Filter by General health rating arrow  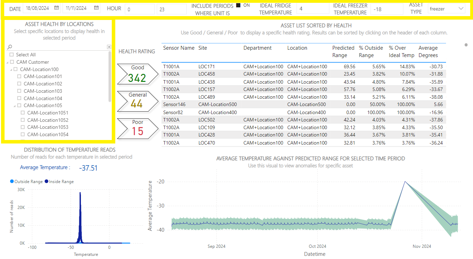click(137, 101)
